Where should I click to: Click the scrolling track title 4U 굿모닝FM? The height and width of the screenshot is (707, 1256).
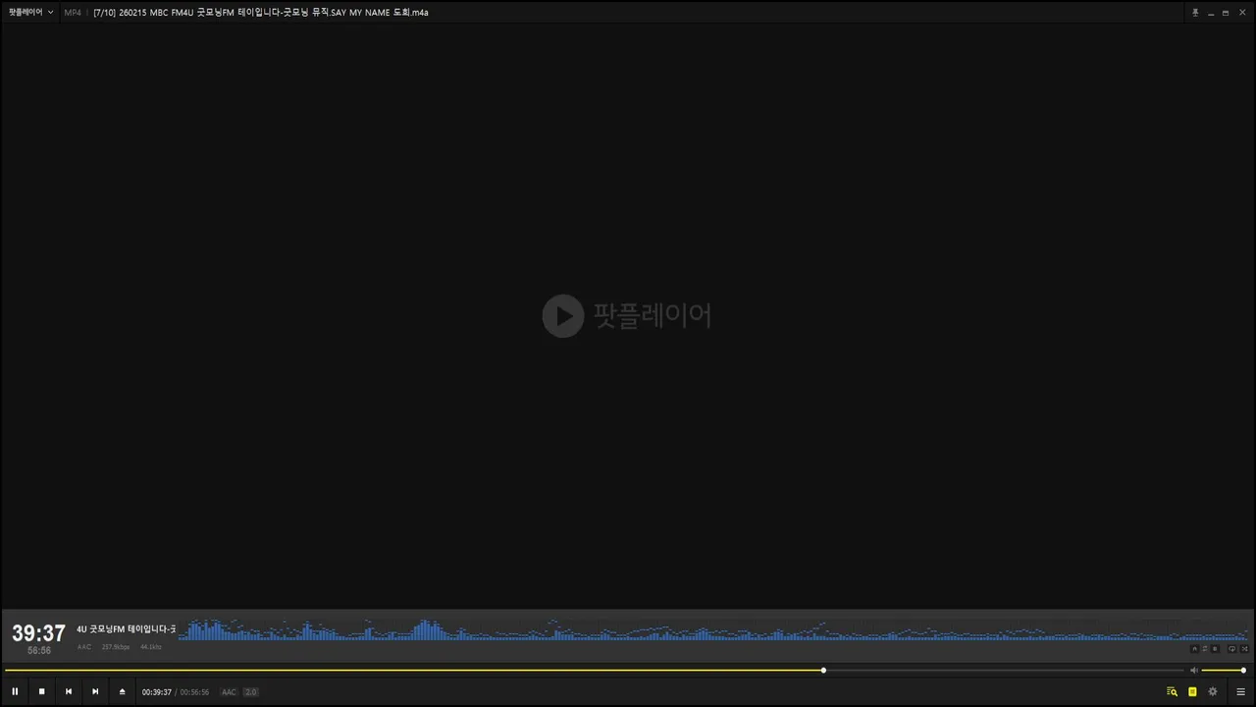tap(127, 629)
